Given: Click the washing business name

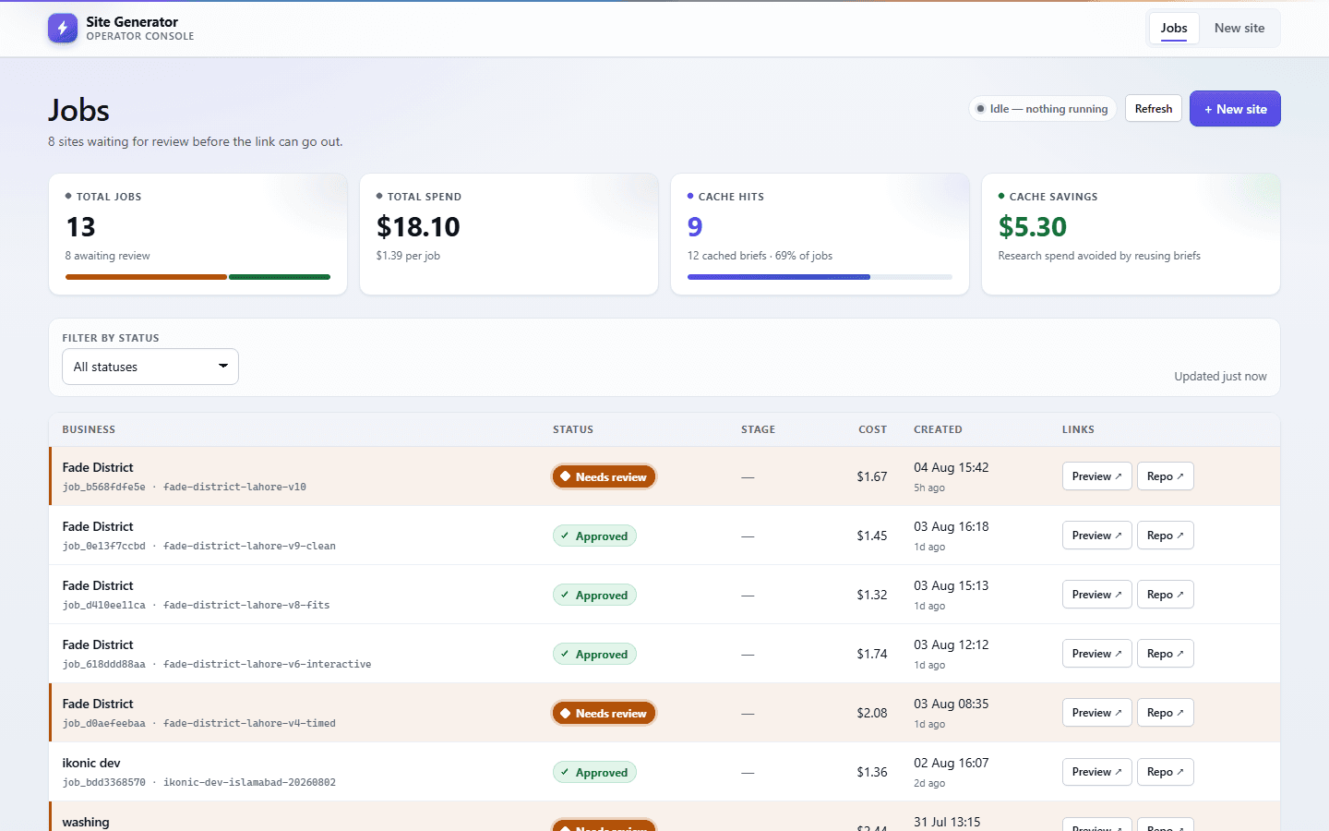Looking at the screenshot, I should (x=86, y=822).
